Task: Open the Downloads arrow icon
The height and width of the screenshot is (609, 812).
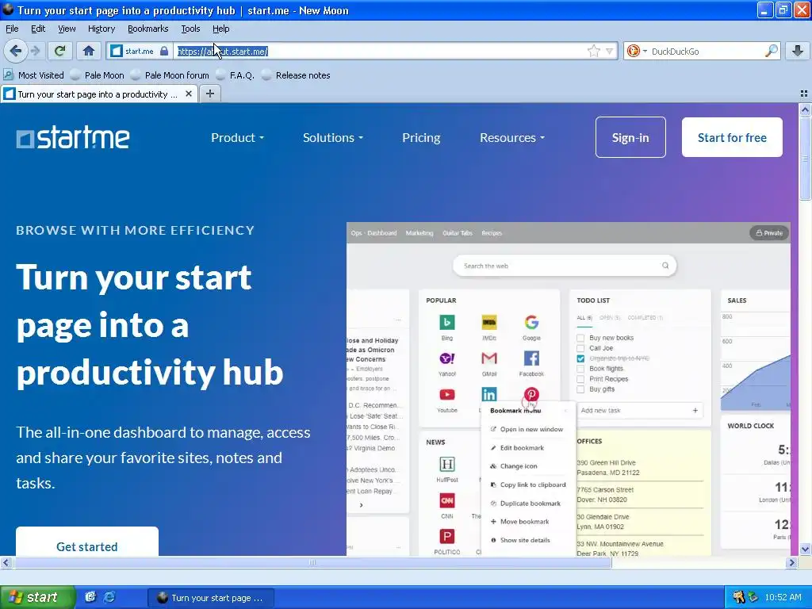Action: tap(798, 51)
